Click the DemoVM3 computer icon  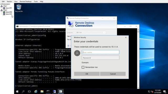(4, 14)
